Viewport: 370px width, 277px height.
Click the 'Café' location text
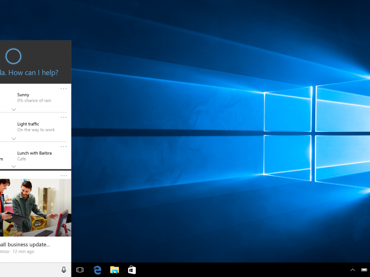click(22, 159)
